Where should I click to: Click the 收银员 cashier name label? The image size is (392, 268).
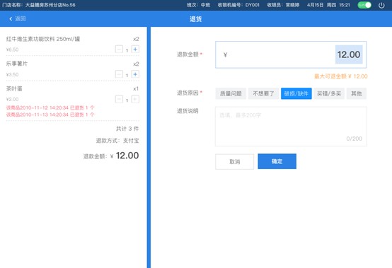(x=283, y=5)
